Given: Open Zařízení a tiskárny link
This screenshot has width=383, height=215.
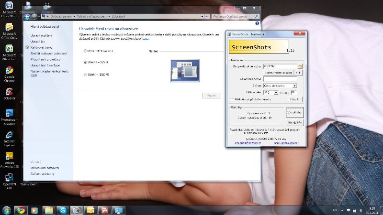Looking at the screenshot, I should (42, 174).
